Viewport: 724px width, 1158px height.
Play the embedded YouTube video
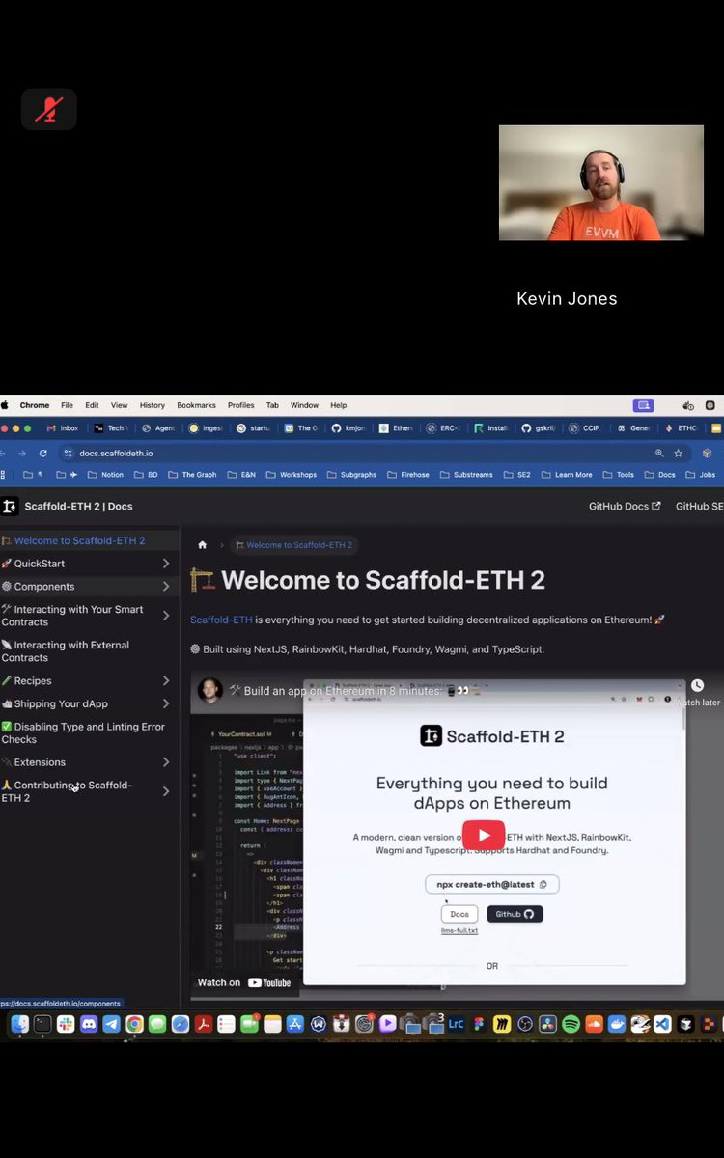[x=484, y=836]
